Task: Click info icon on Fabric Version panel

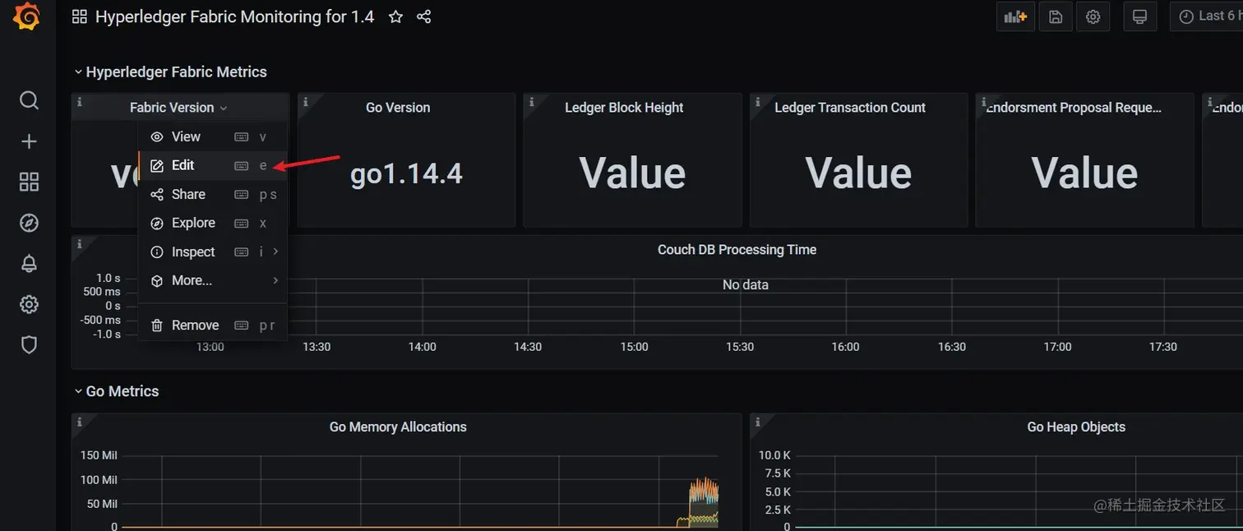Action: click(x=80, y=102)
